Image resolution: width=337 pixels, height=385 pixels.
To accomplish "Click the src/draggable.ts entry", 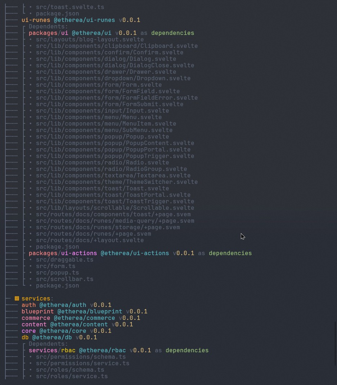I will point(64,260).
